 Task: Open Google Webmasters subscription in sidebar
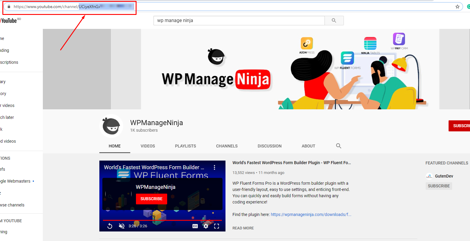[x=15, y=181]
